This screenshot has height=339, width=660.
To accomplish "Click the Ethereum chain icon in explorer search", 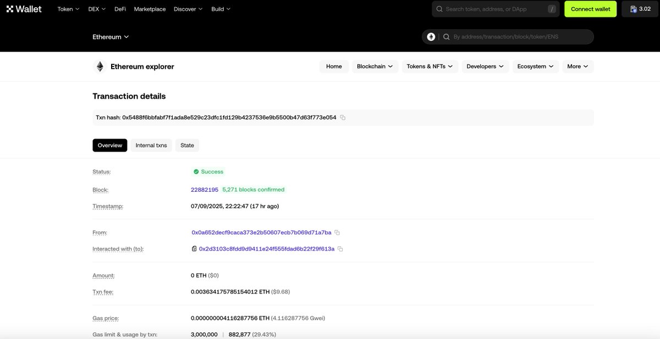I will pyautogui.click(x=431, y=37).
